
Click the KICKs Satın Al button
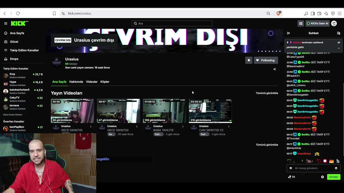point(318,23)
